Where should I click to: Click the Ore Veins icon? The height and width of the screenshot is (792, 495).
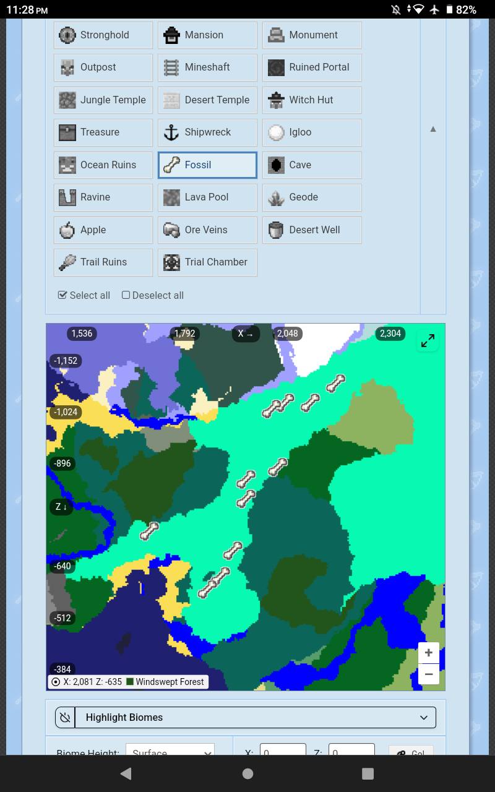tap(171, 230)
